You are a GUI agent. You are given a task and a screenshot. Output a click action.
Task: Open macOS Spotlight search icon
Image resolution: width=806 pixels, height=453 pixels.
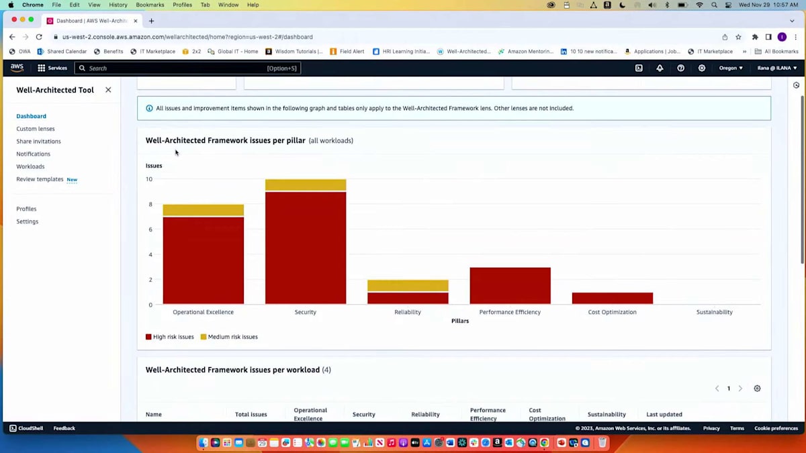tap(714, 5)
